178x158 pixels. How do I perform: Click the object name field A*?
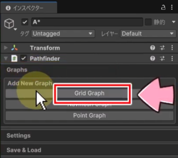pos(87,22)
